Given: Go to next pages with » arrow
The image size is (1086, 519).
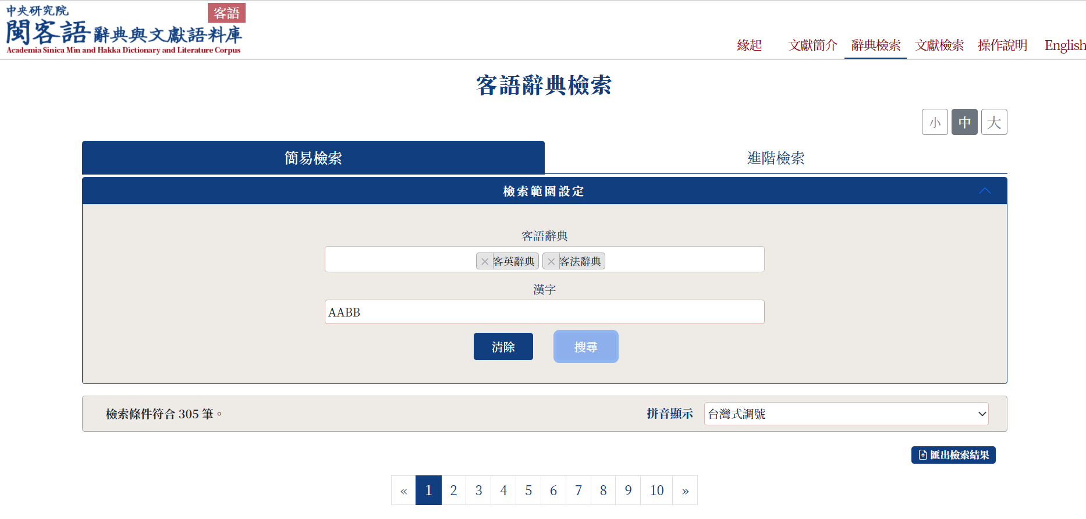Looking at the screenshot, I should tap(685, 490).
